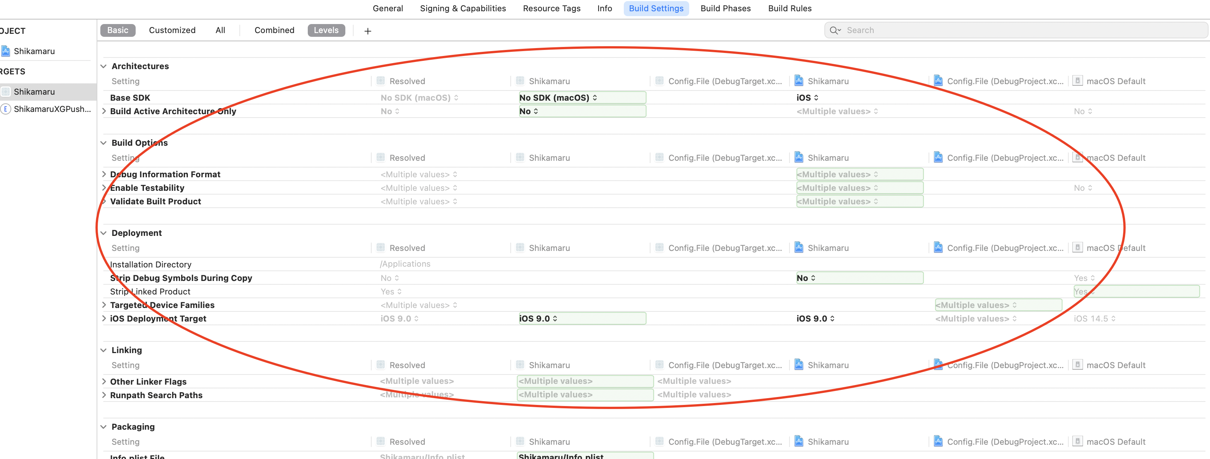Click the search magnifier icon
The height and width of the screenshot is (459, 1210).
tap(835, 30)
